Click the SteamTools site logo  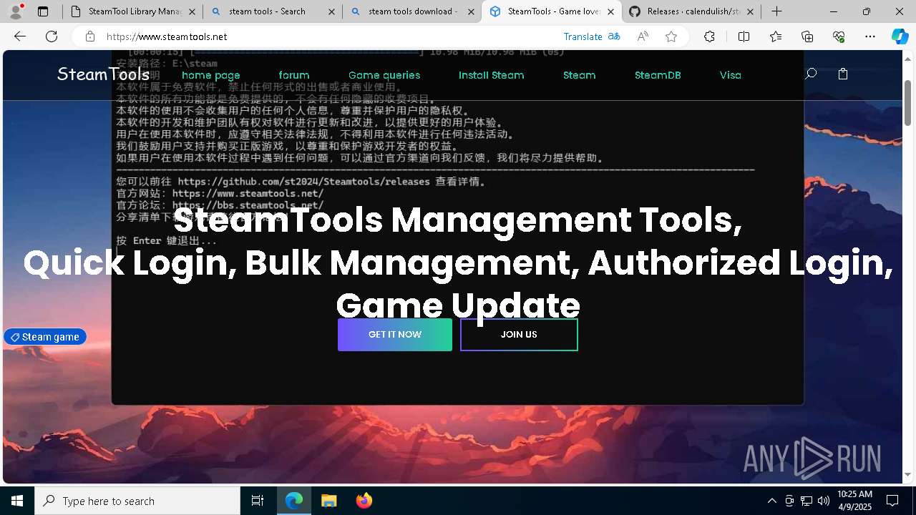103,74
